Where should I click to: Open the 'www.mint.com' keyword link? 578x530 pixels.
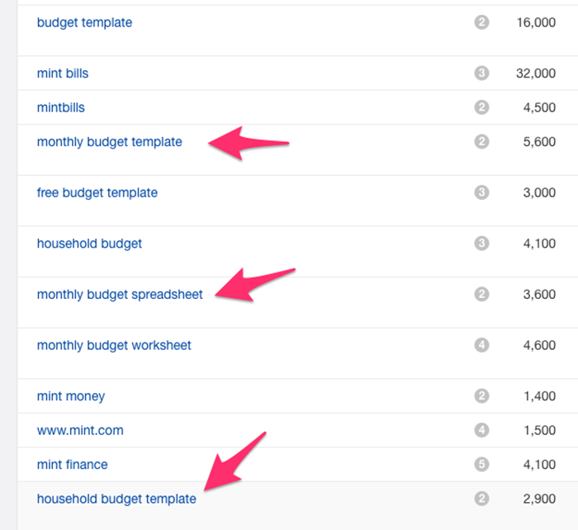click(80, 430)
